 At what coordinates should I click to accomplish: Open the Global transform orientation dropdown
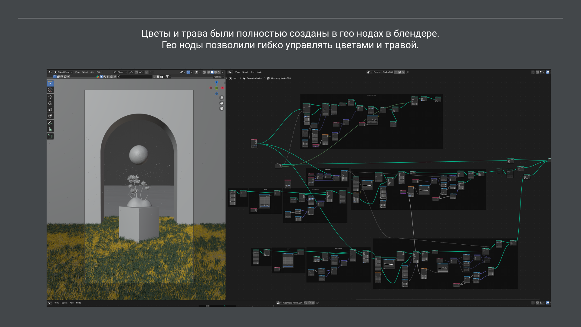pos(120,72)
